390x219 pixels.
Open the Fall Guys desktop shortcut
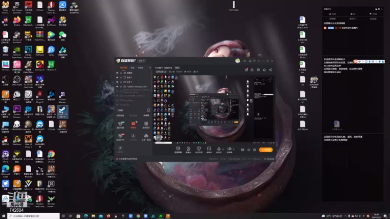5,66
